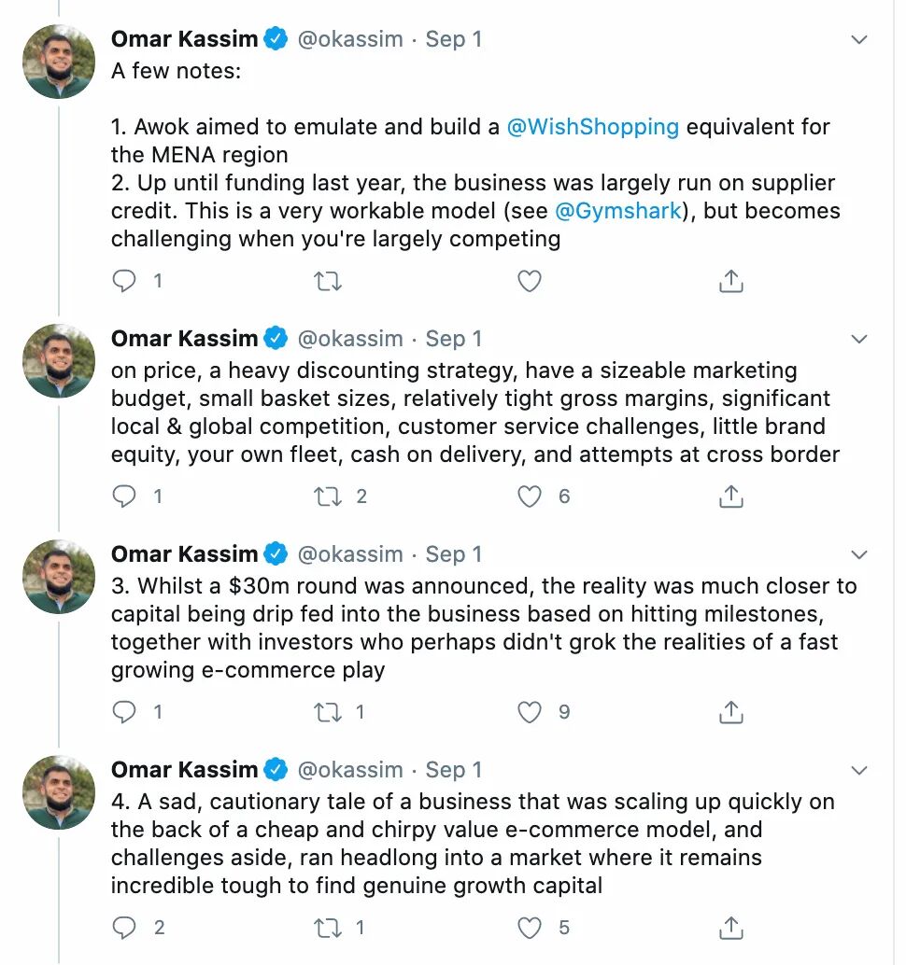Click the profile avatar beside the $30m tweet
The image size is (906, 965).
click(58, 577)
